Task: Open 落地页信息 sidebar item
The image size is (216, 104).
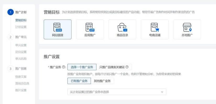Action: click(x=22, y=83)
